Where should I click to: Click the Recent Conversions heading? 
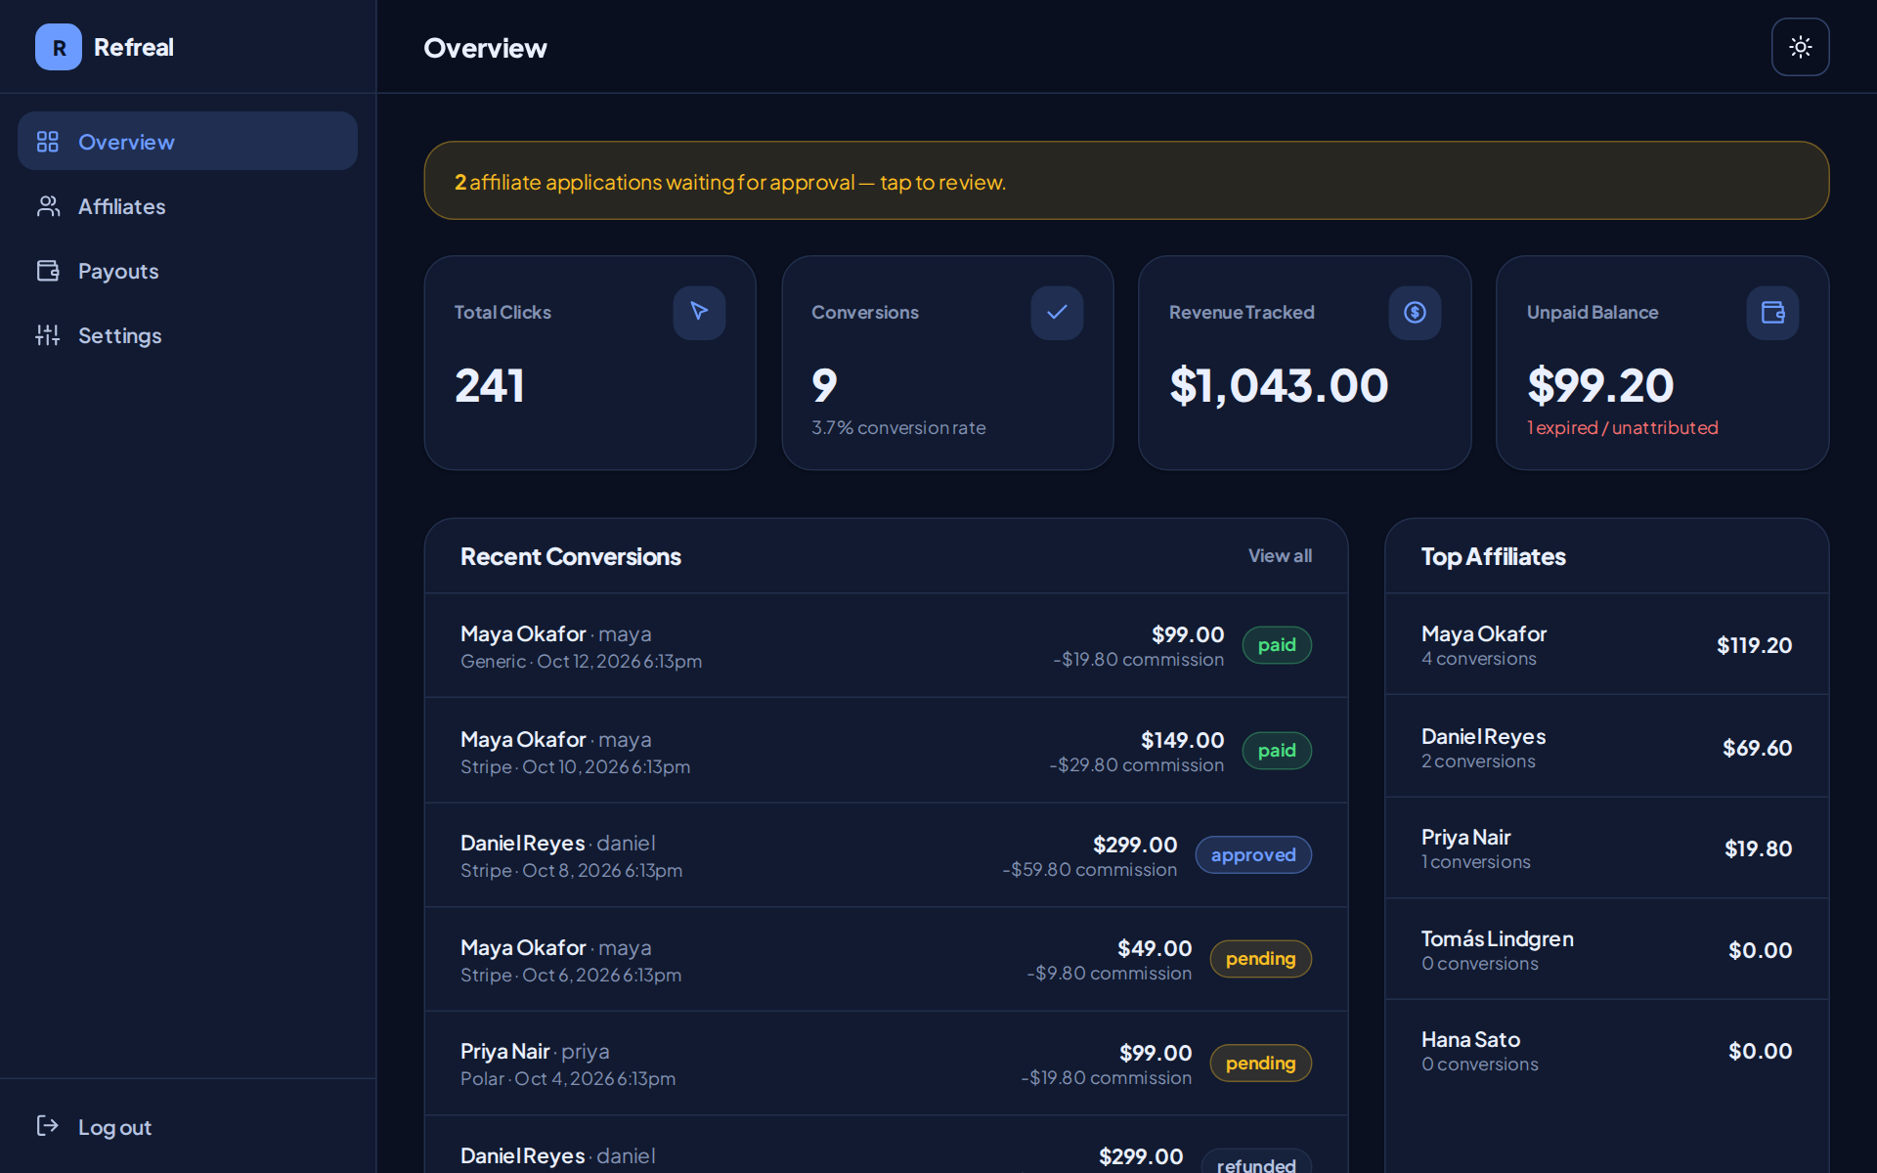(x=571, y=556)
